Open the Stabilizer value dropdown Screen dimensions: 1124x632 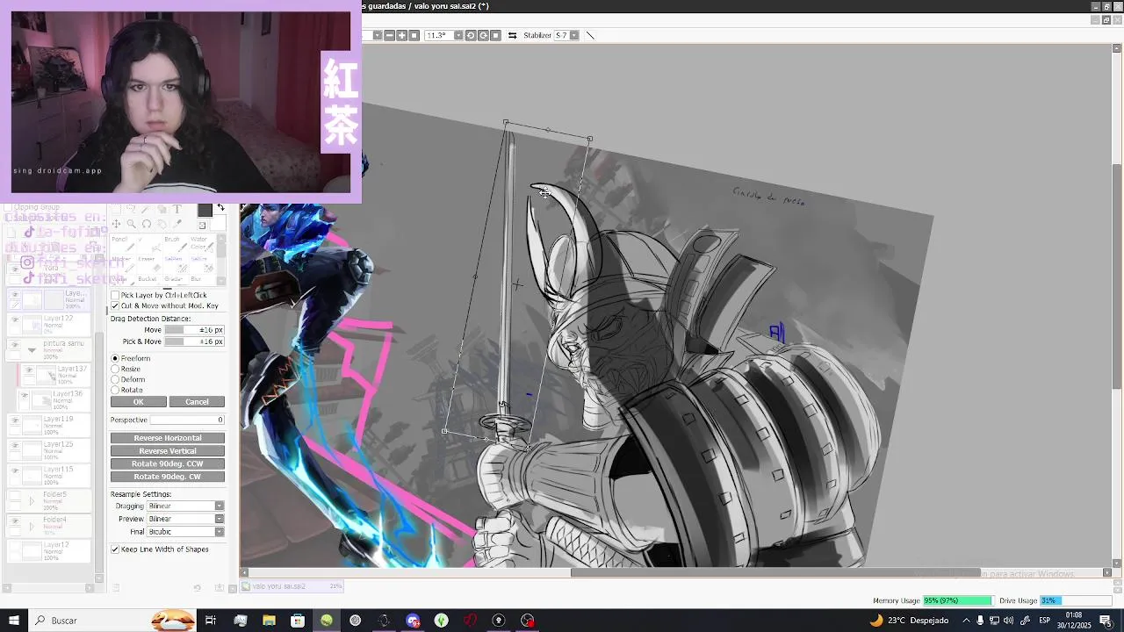pos(574,35)
